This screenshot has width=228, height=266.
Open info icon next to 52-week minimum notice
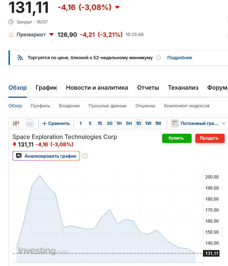(158, 58)
